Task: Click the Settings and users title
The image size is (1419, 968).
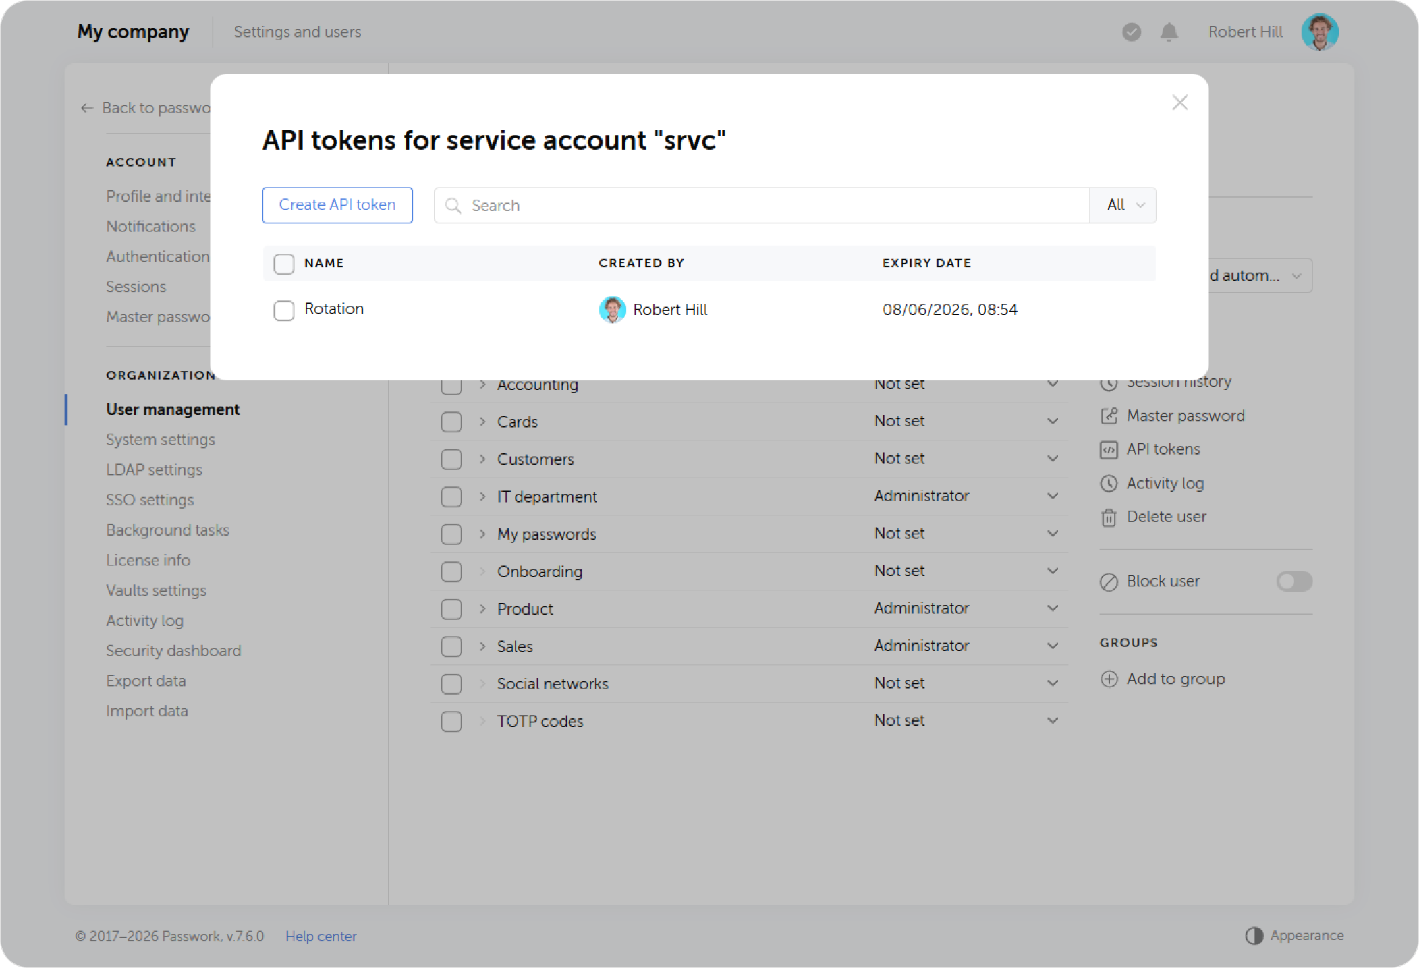Action: click(x=298, y=32)
